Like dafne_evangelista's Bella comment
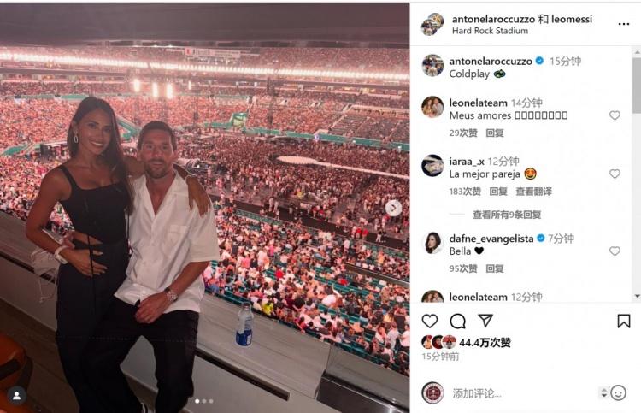Screen dimensions: 641x413 point(615,251)
